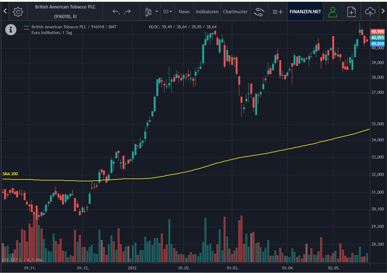Open chart type dropdown arrow

click(156, 12)
